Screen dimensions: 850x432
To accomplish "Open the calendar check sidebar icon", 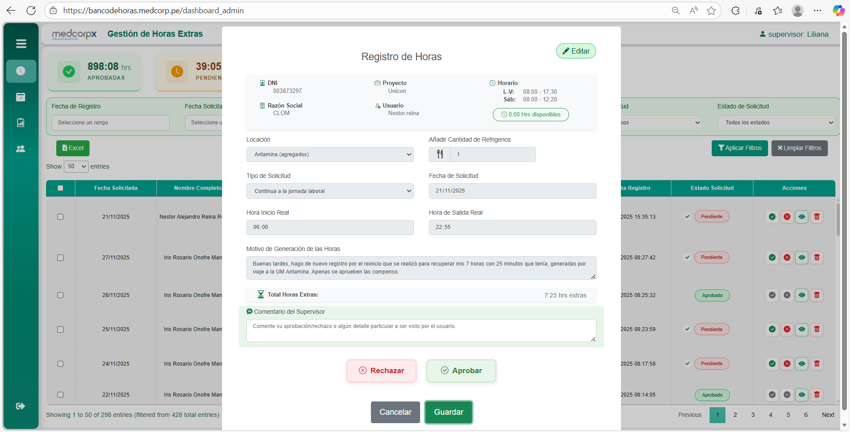I will (x=21, y=97).
